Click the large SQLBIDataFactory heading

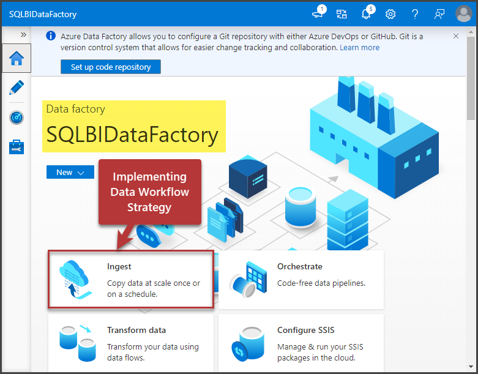click(x=132, y=135)
